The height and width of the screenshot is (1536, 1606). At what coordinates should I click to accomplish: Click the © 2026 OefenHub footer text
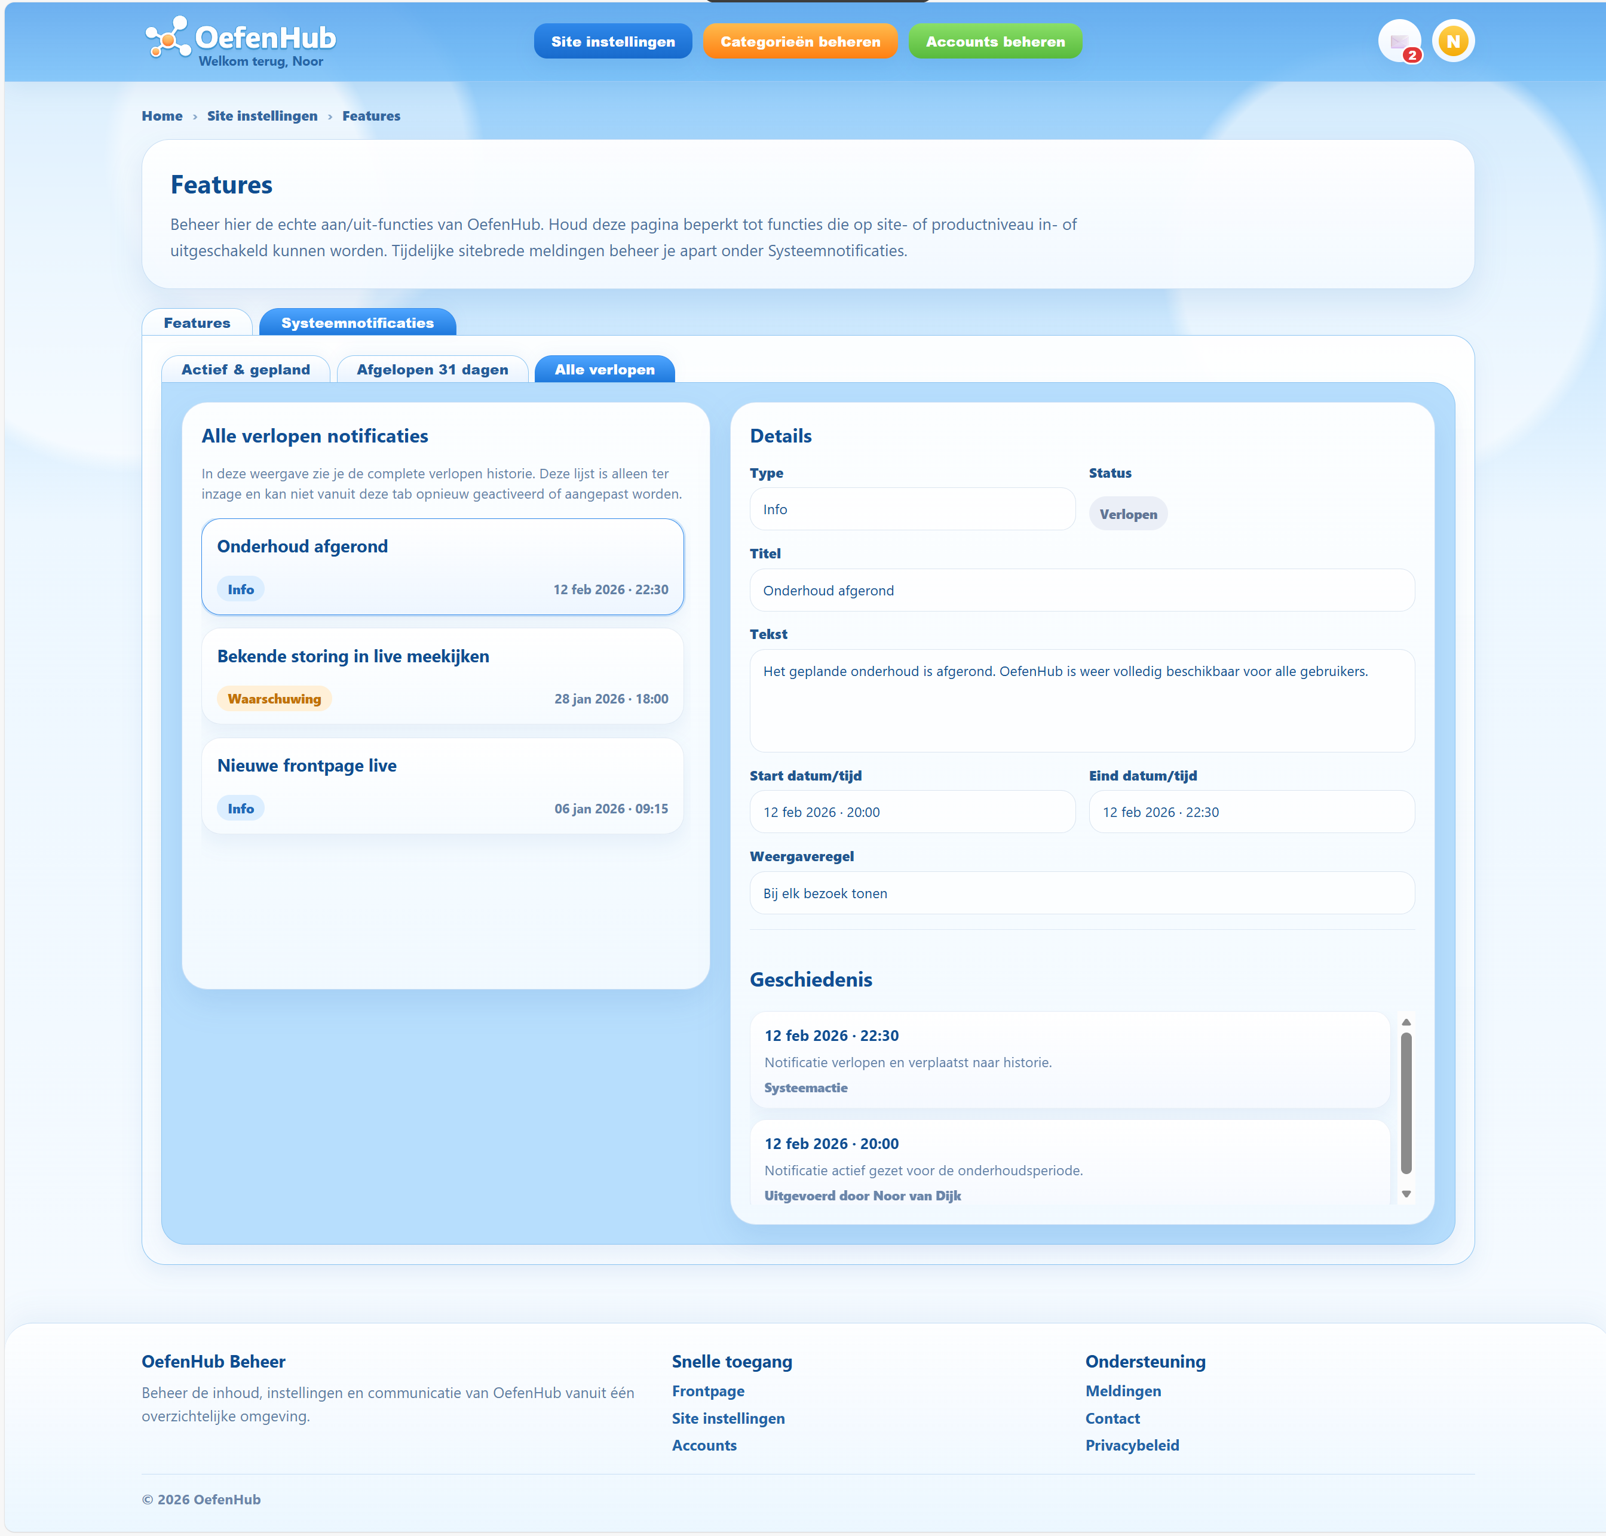pyautogui.click(x=201, y=1499)
